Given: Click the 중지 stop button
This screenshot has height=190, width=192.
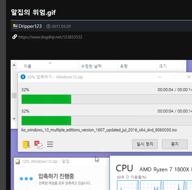Looking at the screenshot, I should 175,144.
